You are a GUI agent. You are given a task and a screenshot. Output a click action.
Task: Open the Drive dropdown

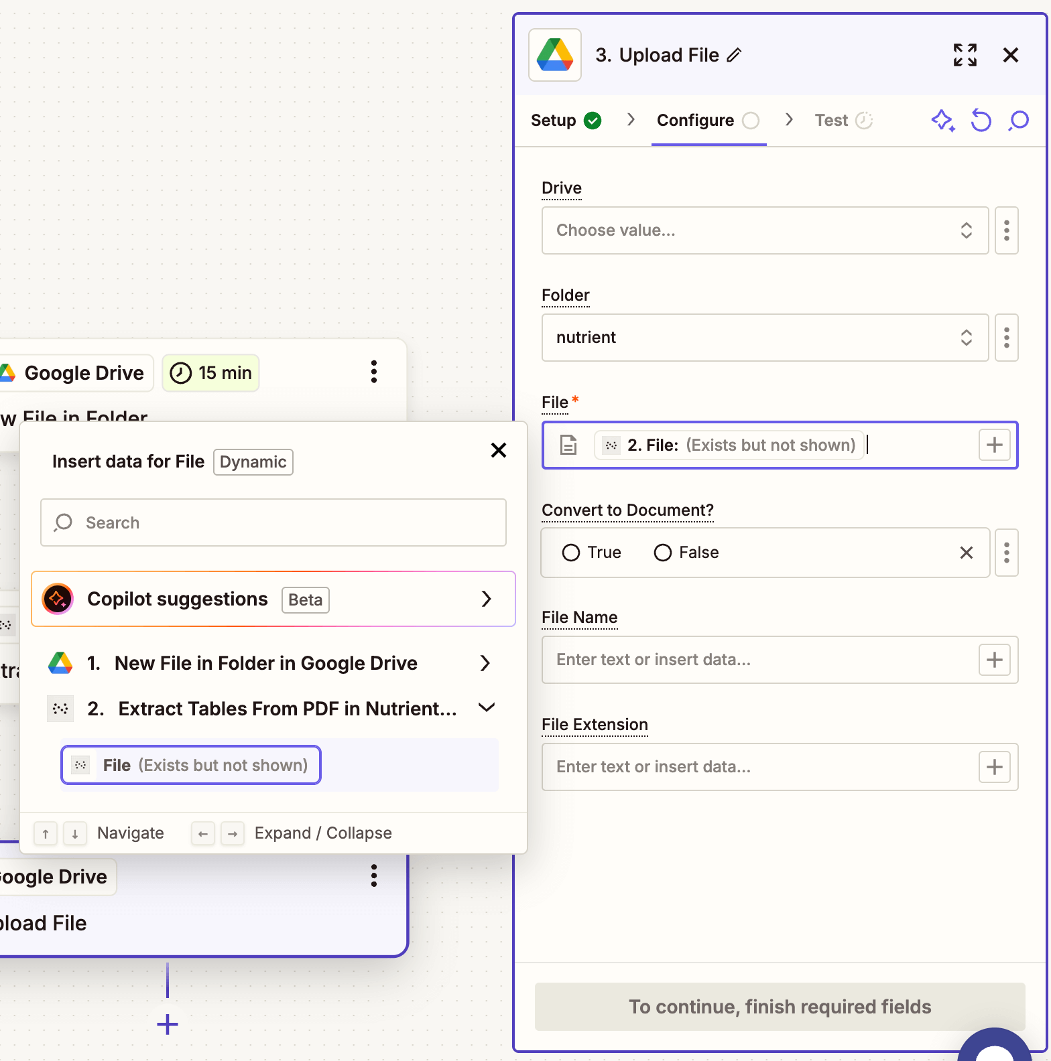click(x=764, y=230)
